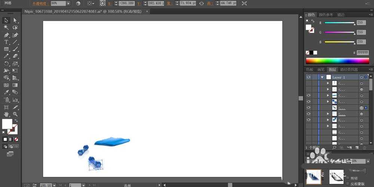Select the Hand tool
The image size is (374, 187).
pos(6,114)
